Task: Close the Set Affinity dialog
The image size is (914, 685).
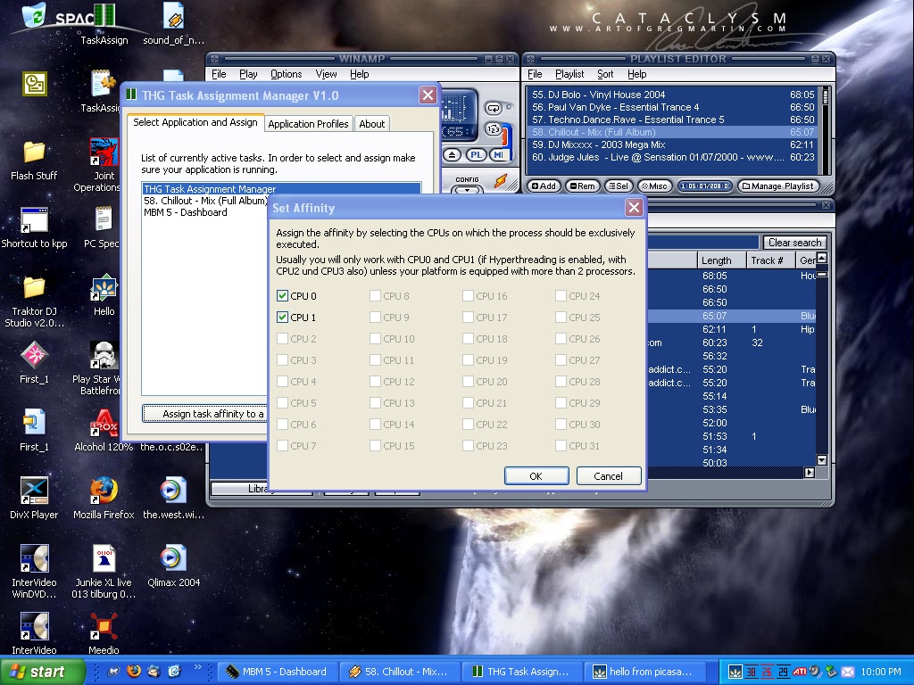Action: click(x=634, y=207)
